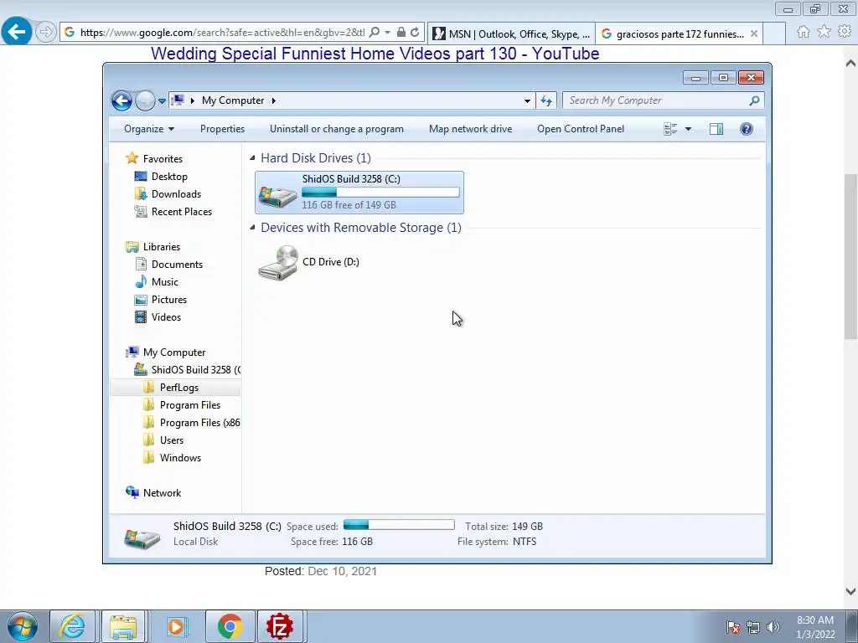This screenshot has width=858, height=643.
Task: Click the Explorer forward navigation arrow
Action: pos(145,100)
